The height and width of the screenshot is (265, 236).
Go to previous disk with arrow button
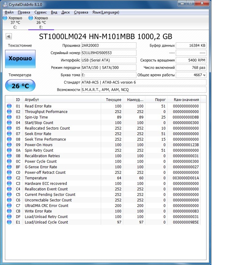(9, 36)
